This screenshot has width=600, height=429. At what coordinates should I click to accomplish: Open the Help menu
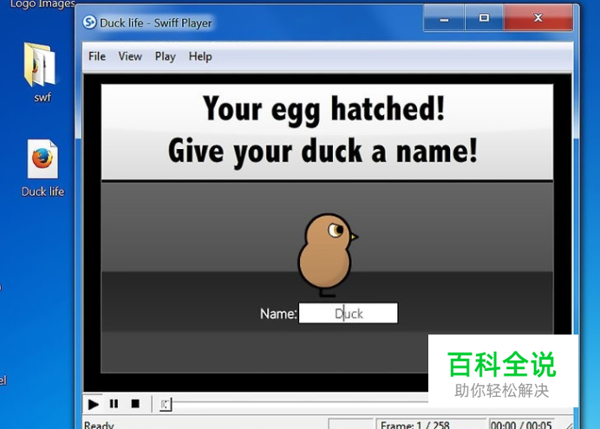pos(200,56)
